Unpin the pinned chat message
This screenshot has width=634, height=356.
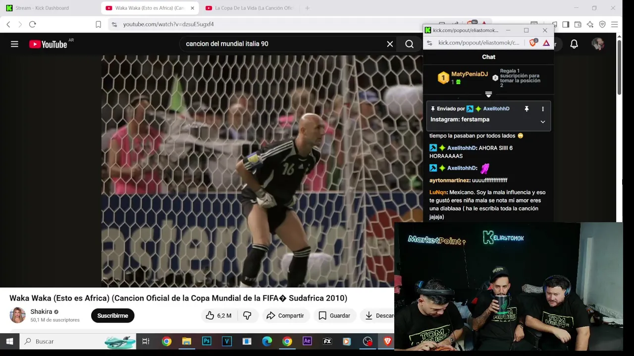click(x=527, y=109)
